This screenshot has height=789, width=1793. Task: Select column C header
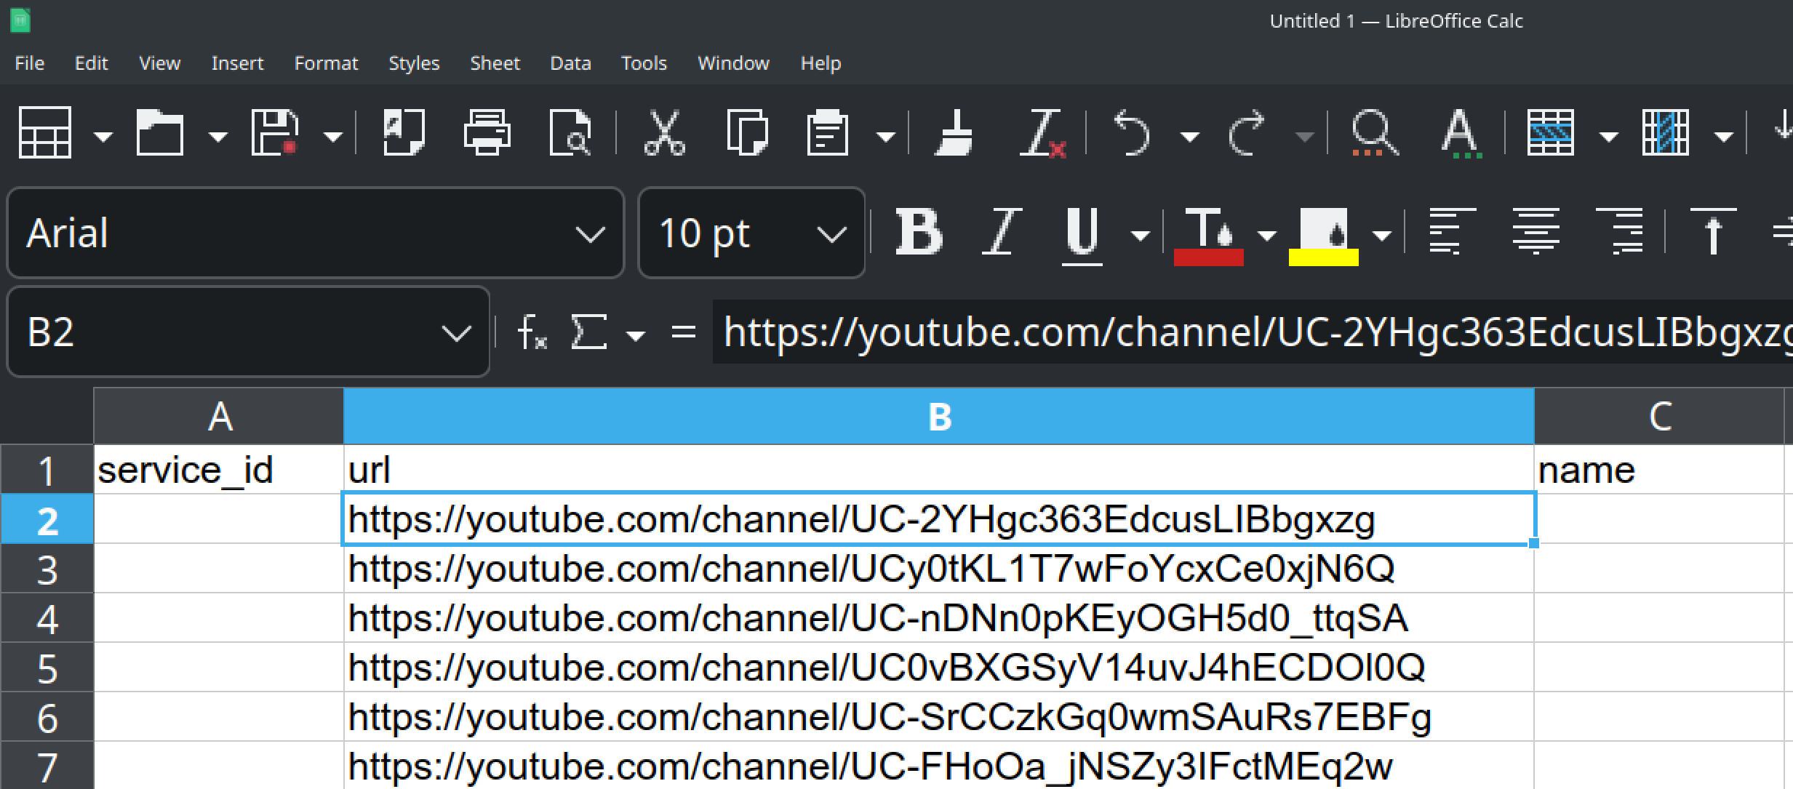pyautogui.click(x=1659, y=416)
